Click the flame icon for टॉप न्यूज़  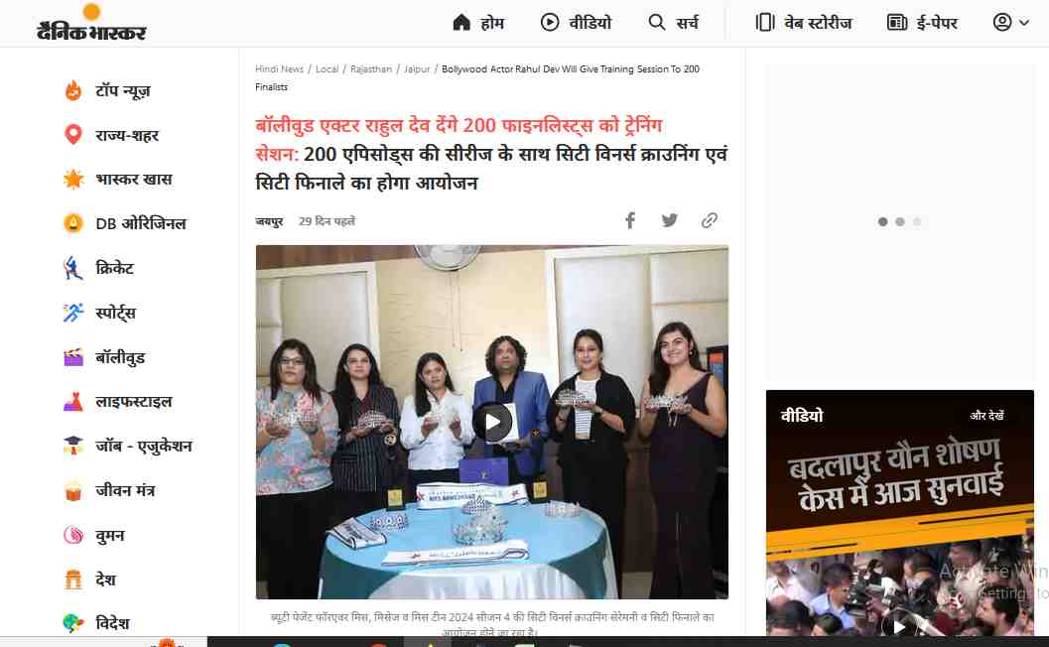pyautogui.click(x=73, y=90)
